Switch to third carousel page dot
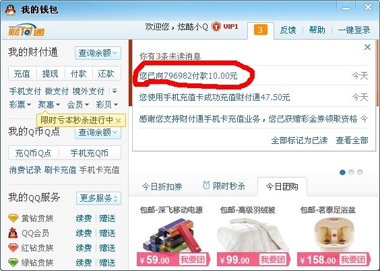 click(360, 172)
